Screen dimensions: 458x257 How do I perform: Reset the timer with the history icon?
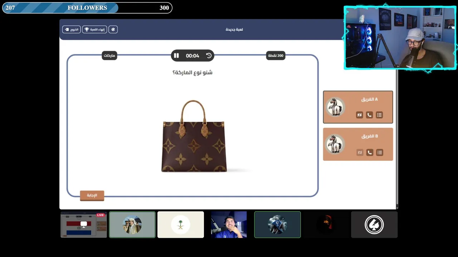coord(209,56)
